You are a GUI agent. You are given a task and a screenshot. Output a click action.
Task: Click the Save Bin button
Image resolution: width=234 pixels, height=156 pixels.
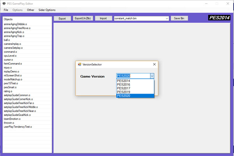tap(179, 18)
